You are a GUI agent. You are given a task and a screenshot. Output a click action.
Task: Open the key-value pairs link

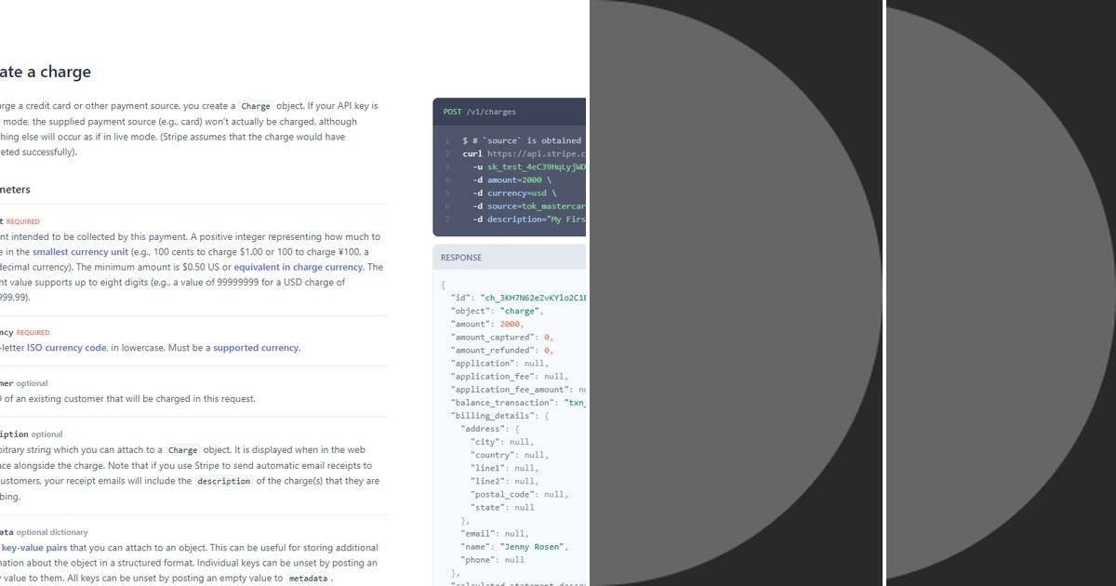tap(34, 547)
